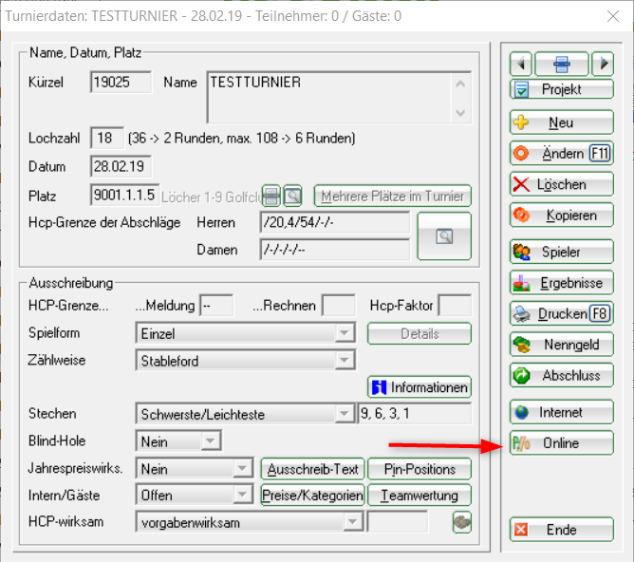Open the Projekt button
This screenshot has width=634, height=562.
[x=562, y=89]
